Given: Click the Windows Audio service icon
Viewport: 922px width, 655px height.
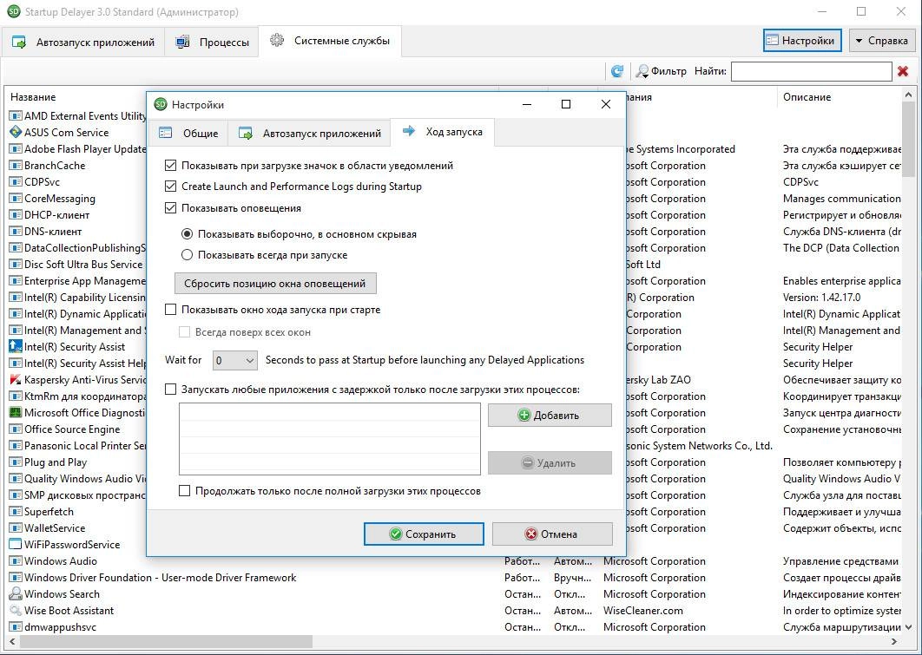Looking at the screenshot, I should click(x=16, y=561).
